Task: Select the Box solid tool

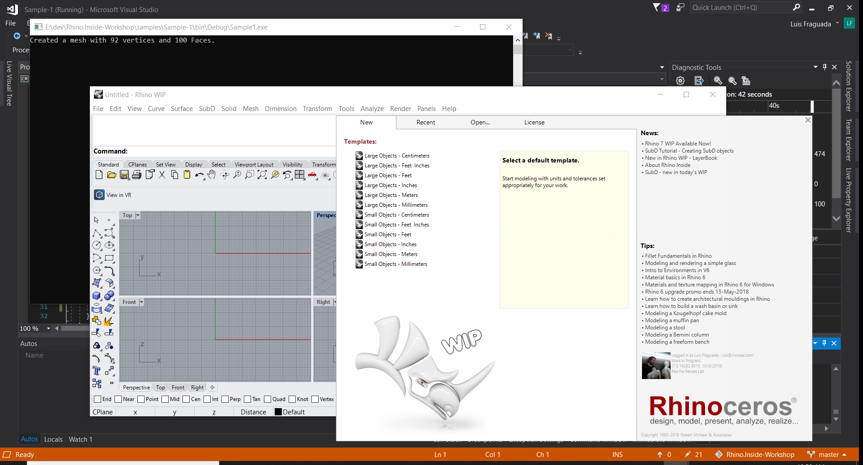Action: tap(97, 296)
